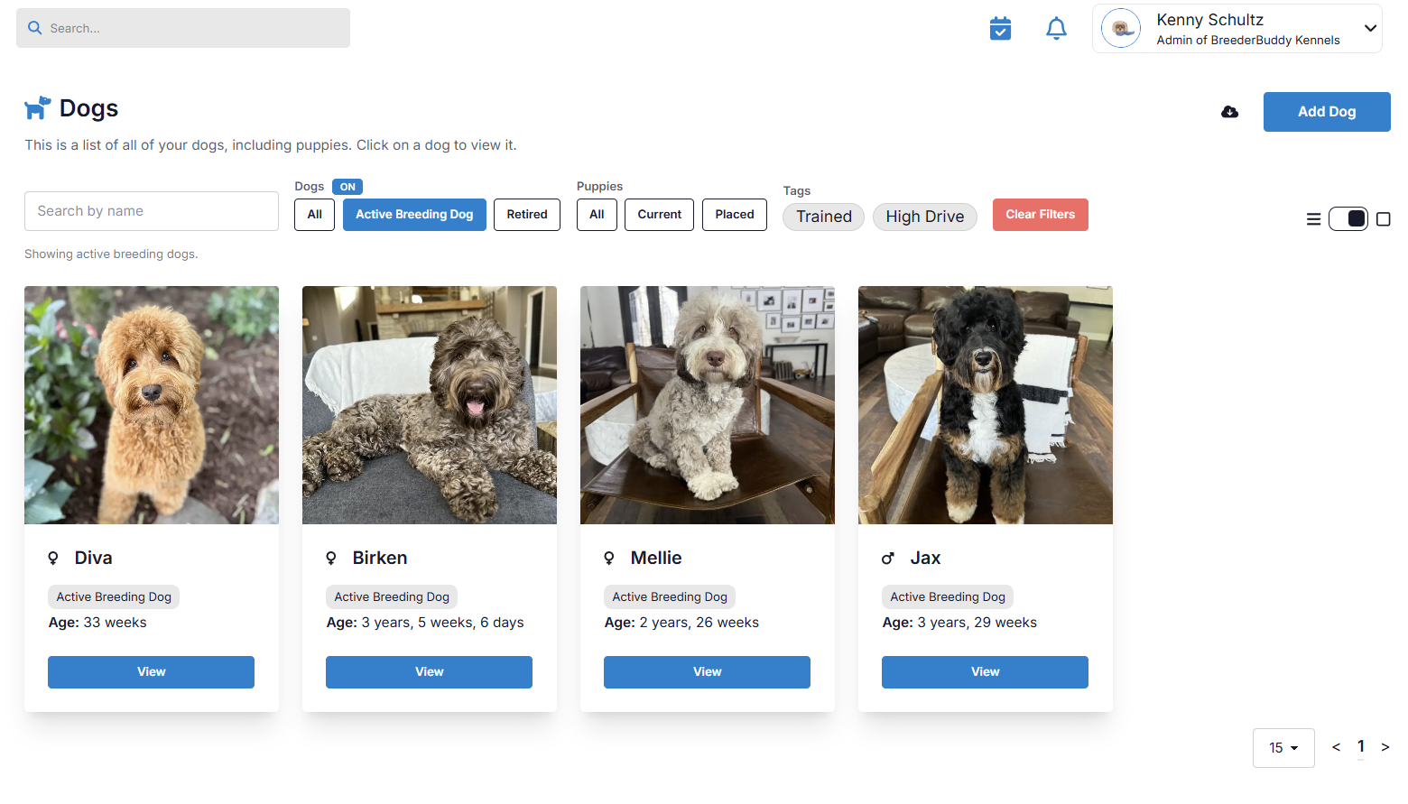Click Active Breeding Dog badge on Mellie card
1408x804 pixels.
coord(670,597)
